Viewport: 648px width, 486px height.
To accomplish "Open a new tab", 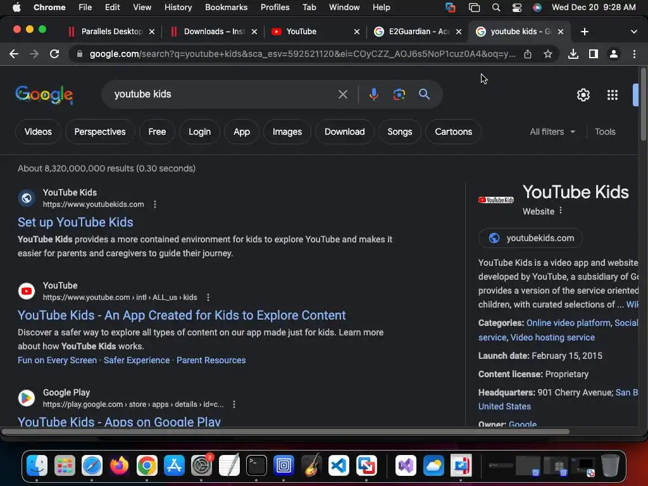I will [584, 32].
